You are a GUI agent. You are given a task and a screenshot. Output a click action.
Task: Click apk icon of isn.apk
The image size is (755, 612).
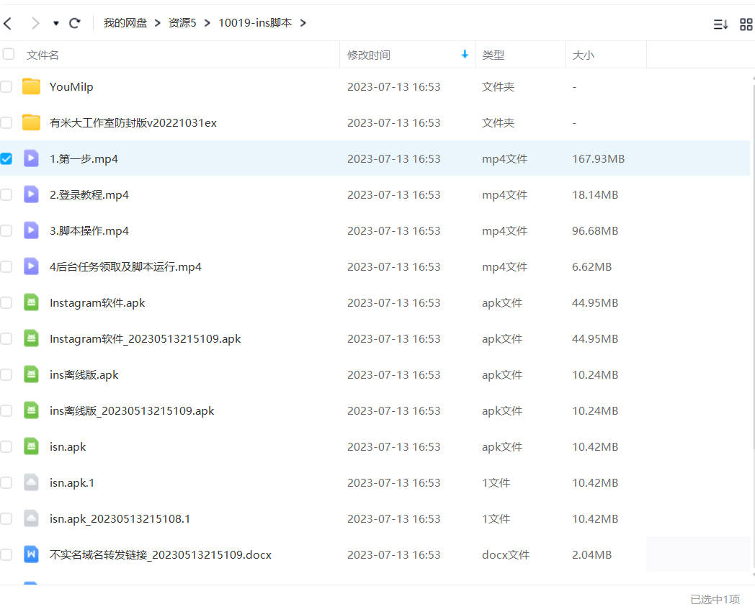(31, 446)
